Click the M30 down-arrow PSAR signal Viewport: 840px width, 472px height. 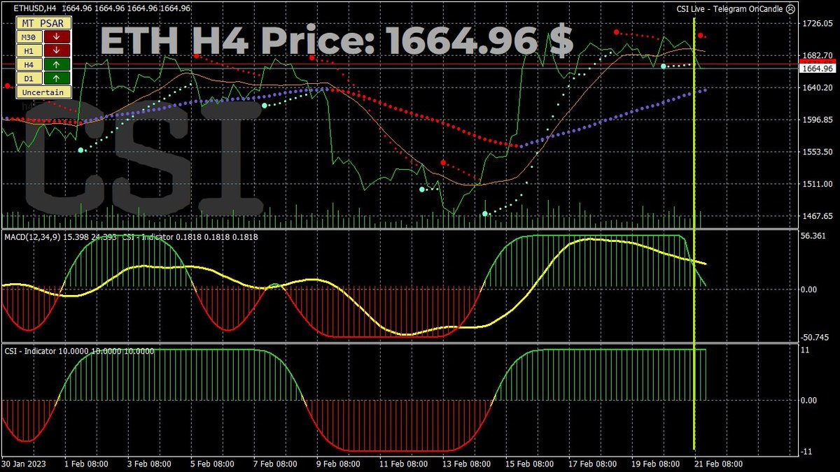[57, 36]
